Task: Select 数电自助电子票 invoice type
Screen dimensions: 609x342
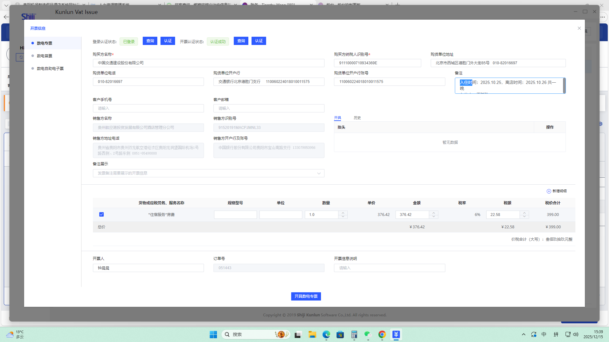Action: (x=50, y=68)
